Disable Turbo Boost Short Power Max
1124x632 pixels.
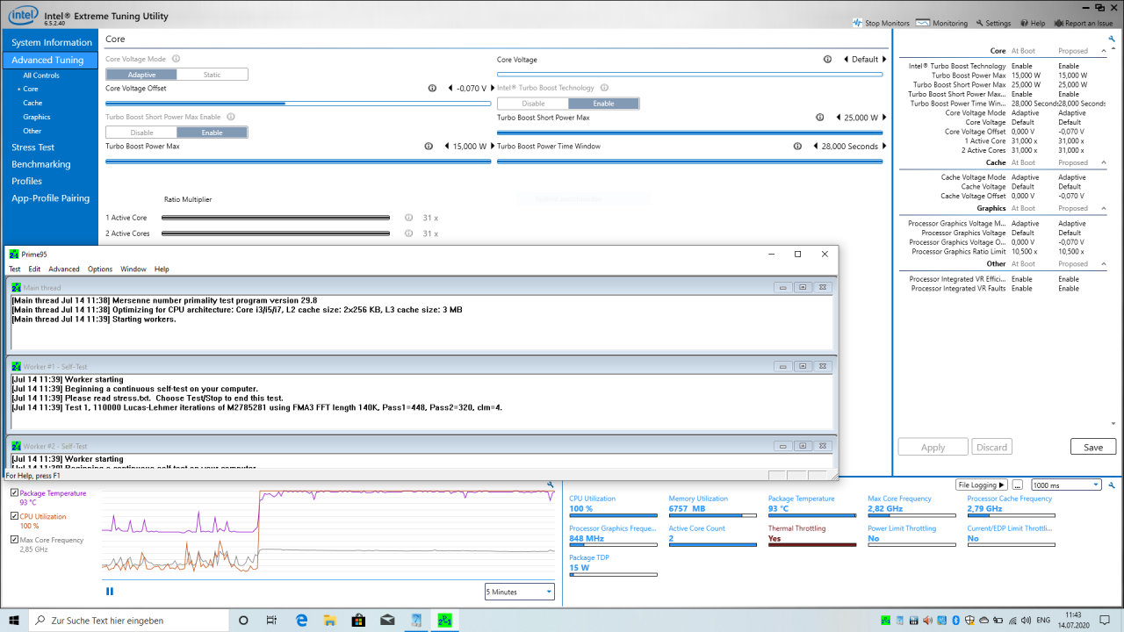click(141, 133)
